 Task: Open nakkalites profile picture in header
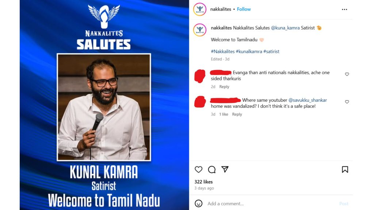tap(200, 9)
